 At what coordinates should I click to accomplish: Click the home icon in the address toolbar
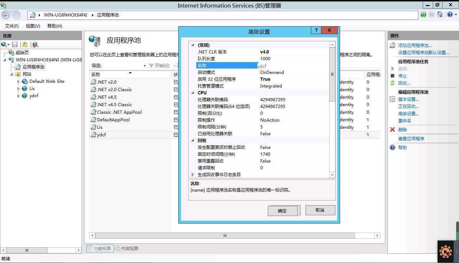click(440, 14)
